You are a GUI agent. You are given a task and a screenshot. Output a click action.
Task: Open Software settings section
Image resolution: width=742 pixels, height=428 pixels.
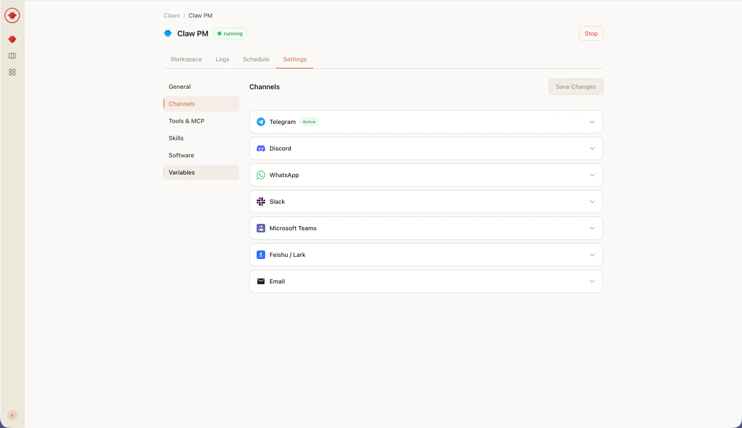coord(201,155)
